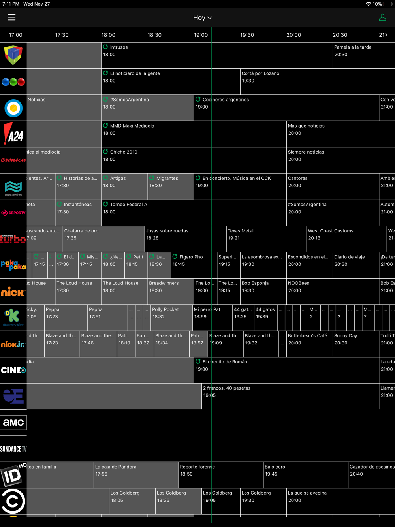Screen dimensions: 395x527
Task: Tap the 18:00 time header
Action: pos(108,35)
